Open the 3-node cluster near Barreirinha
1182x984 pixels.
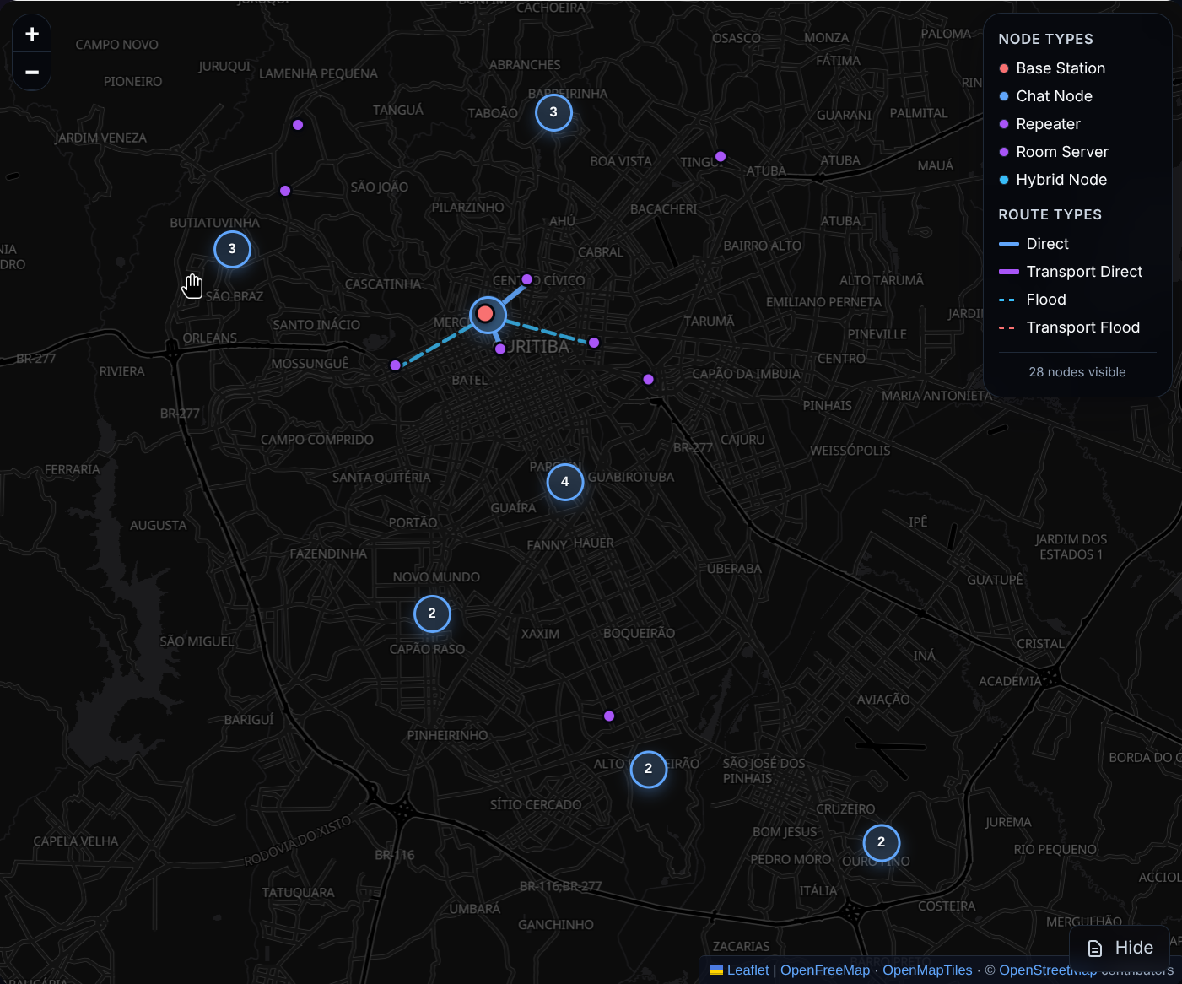click(553, 112)
